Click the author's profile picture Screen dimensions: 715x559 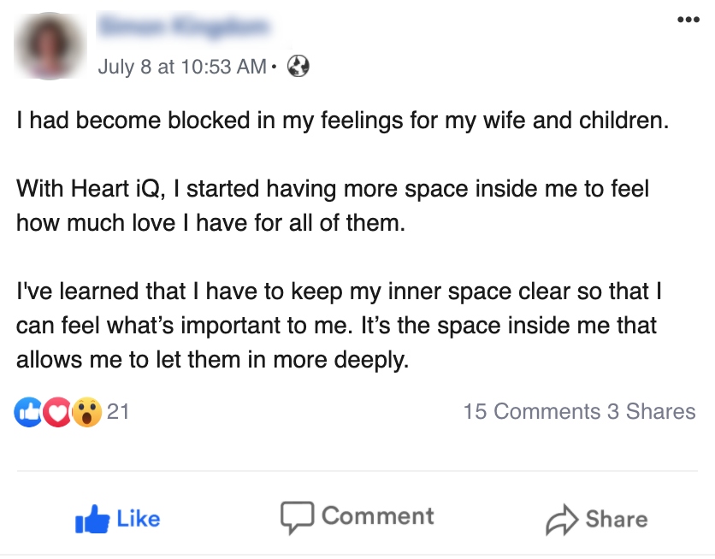[50, 46]
